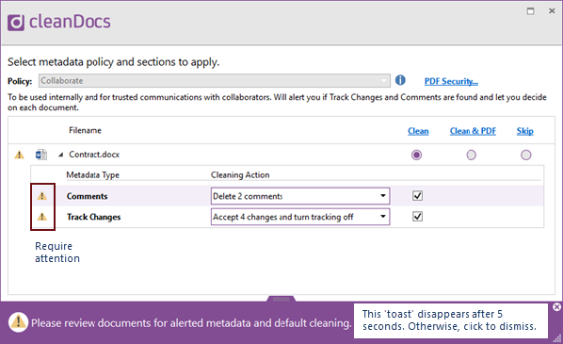The height and width of the screenshot is (344, 563).
Task: Click the 'Please review documents' status message
Action: tap(191, 323)
